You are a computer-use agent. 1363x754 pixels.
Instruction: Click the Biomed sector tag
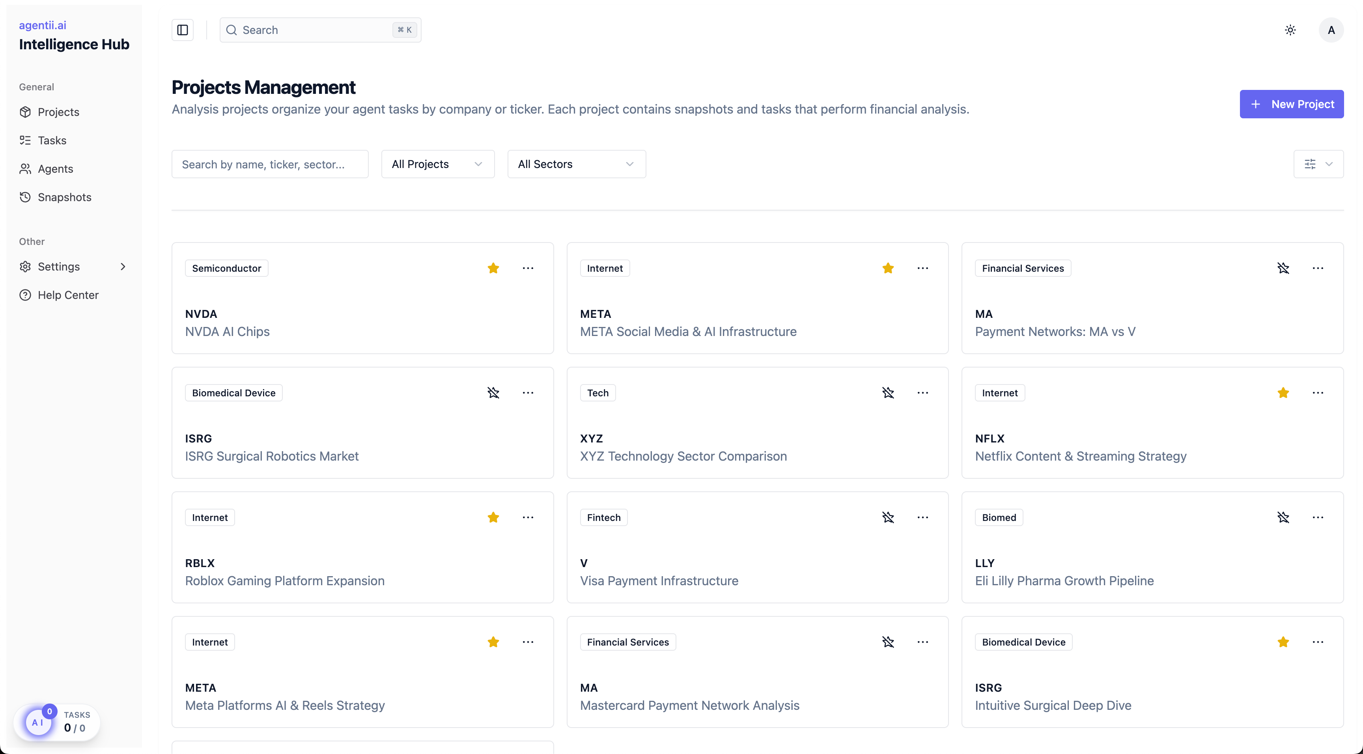click(x=999, y=517)
